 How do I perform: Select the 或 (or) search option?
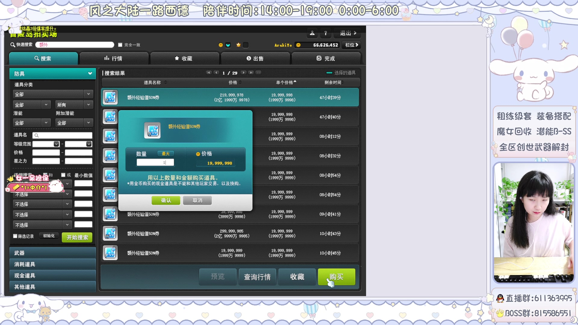point(63,175)
